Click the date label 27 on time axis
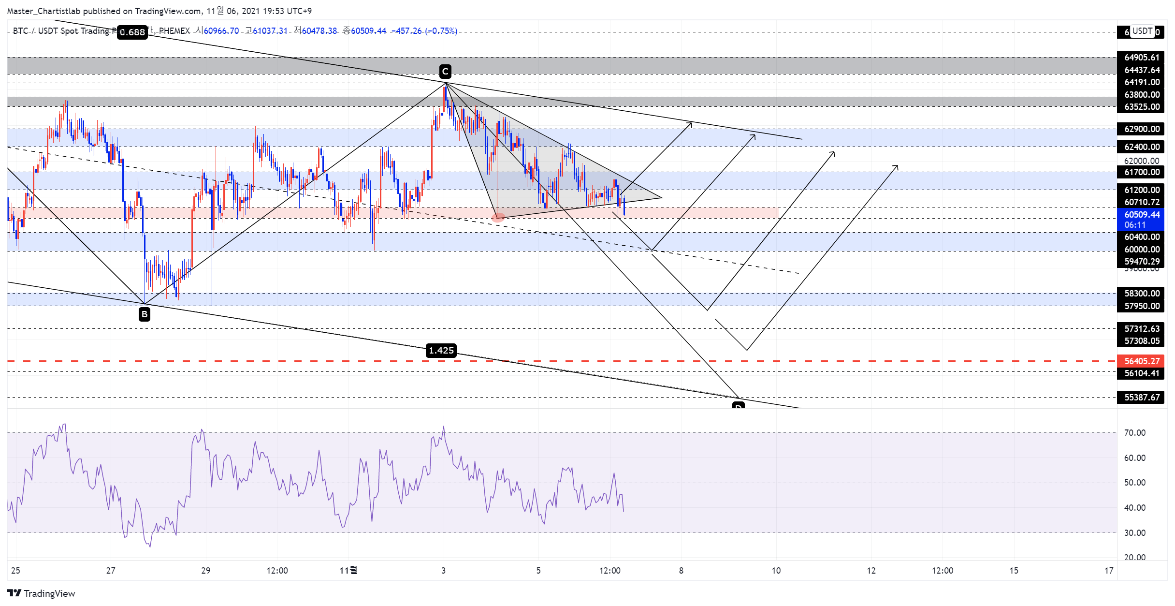This screenshot has width=1175, height=606. 111,571
